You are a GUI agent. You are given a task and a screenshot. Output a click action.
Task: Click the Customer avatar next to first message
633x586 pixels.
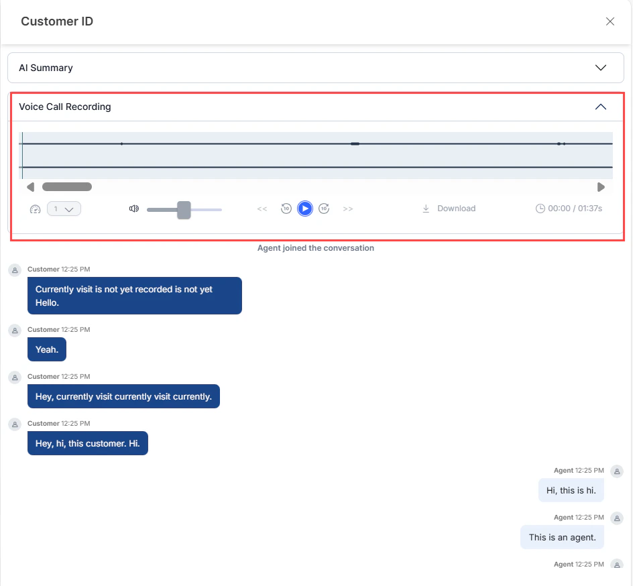pyautogui.click(x=15, y=270)
